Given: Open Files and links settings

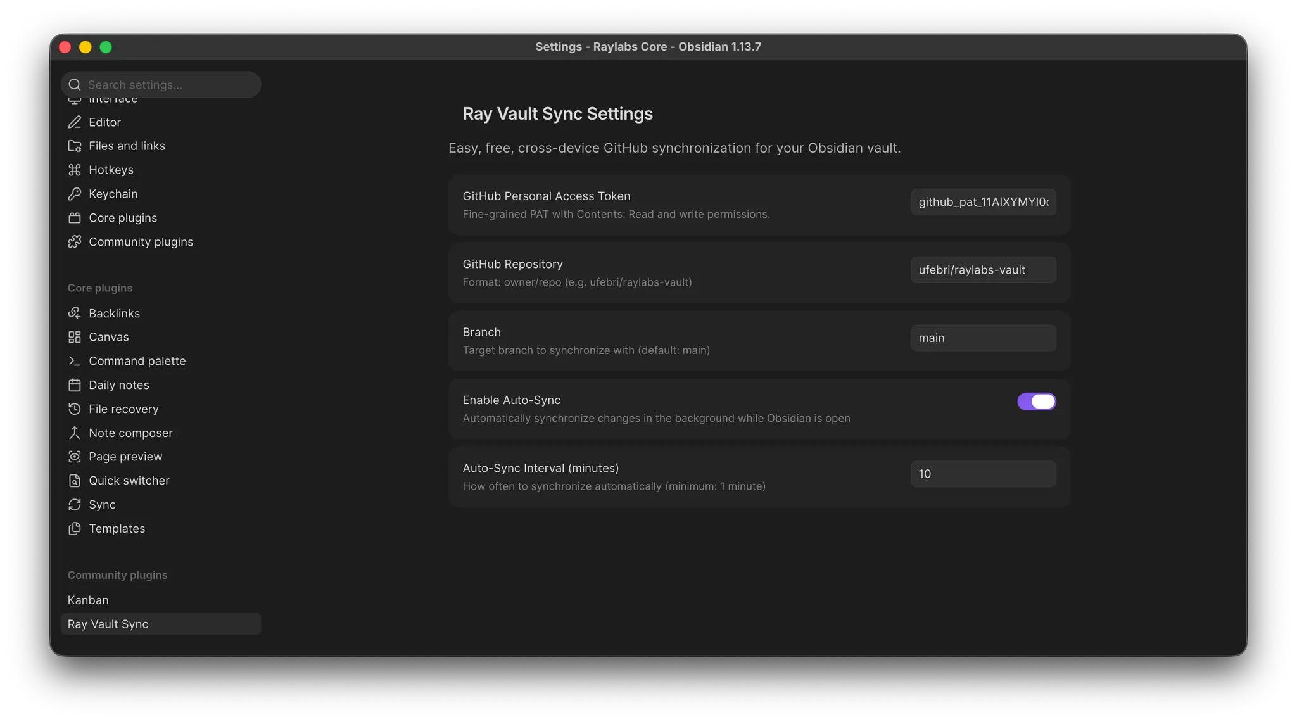Looking at the screenshot, I should coord(161,146).
